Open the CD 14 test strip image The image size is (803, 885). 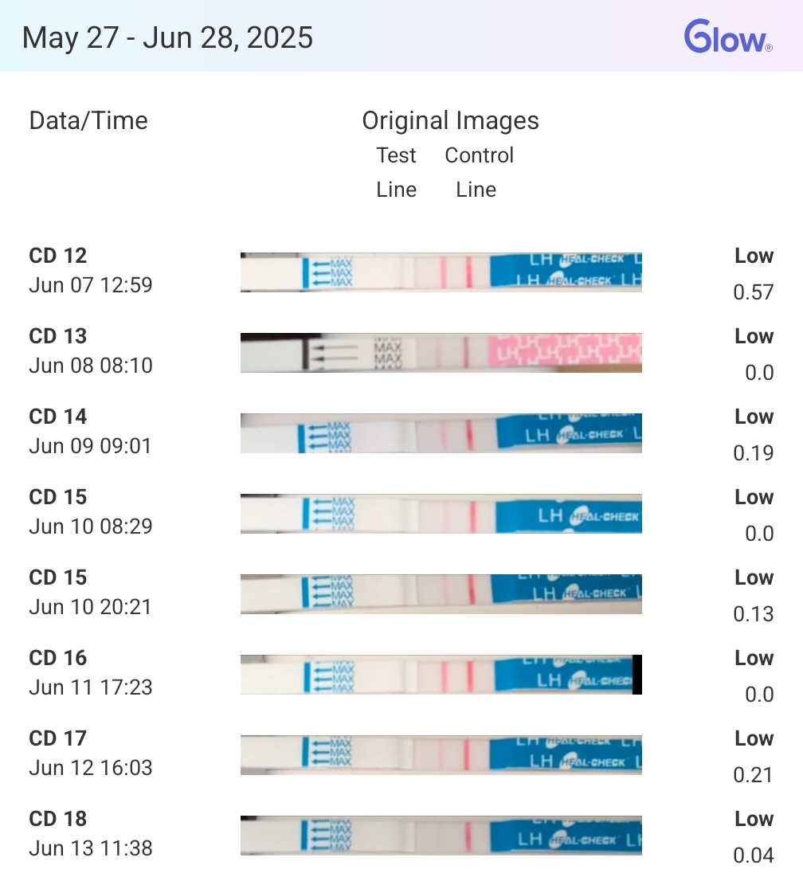tap(441, 433)
